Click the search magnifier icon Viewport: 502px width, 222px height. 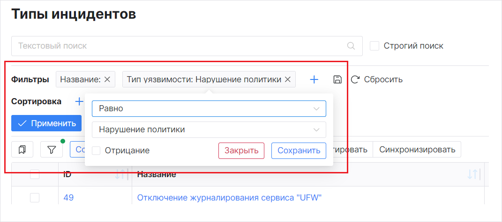pos(351,46)
